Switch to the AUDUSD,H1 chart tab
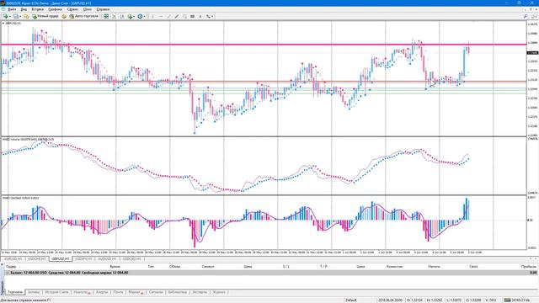 tap(107, 258)
